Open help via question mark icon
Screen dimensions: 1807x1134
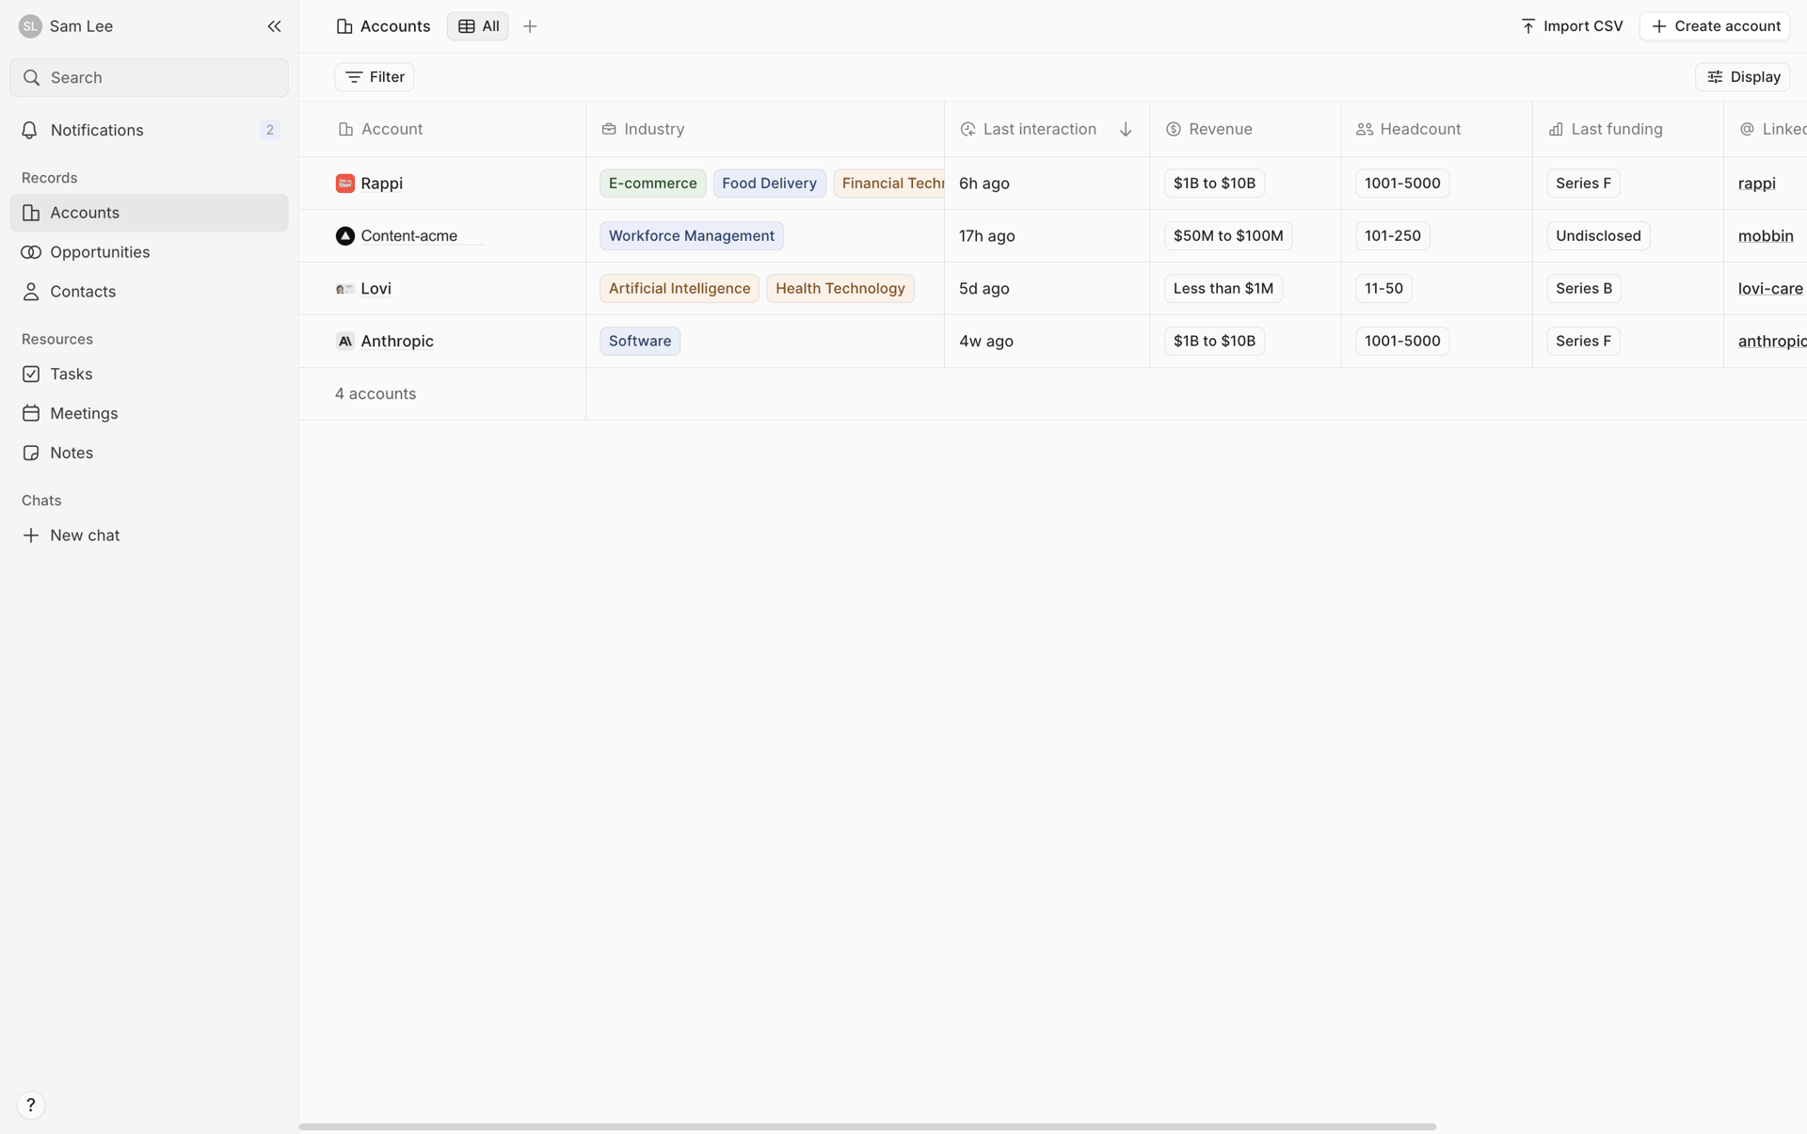pyautogui.click(x=31, y=1105)
